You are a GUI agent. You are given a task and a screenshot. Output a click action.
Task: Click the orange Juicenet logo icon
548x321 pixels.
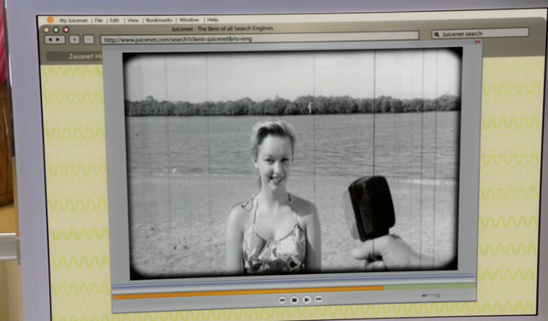point(51,20)
